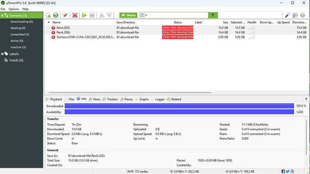Select the Revit.2026 torrent row
Viewport: 310px width, 174px height.
(176, 33)
